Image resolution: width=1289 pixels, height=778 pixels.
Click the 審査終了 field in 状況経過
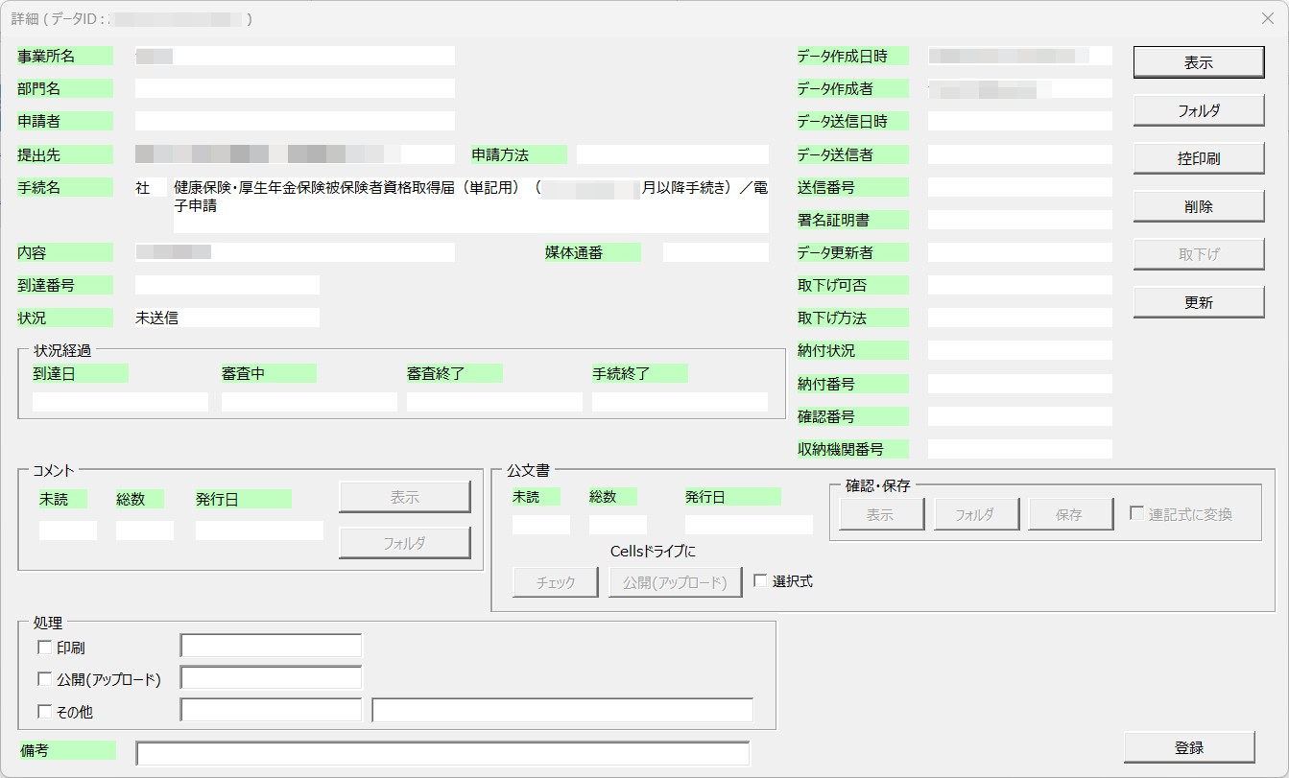494,402
